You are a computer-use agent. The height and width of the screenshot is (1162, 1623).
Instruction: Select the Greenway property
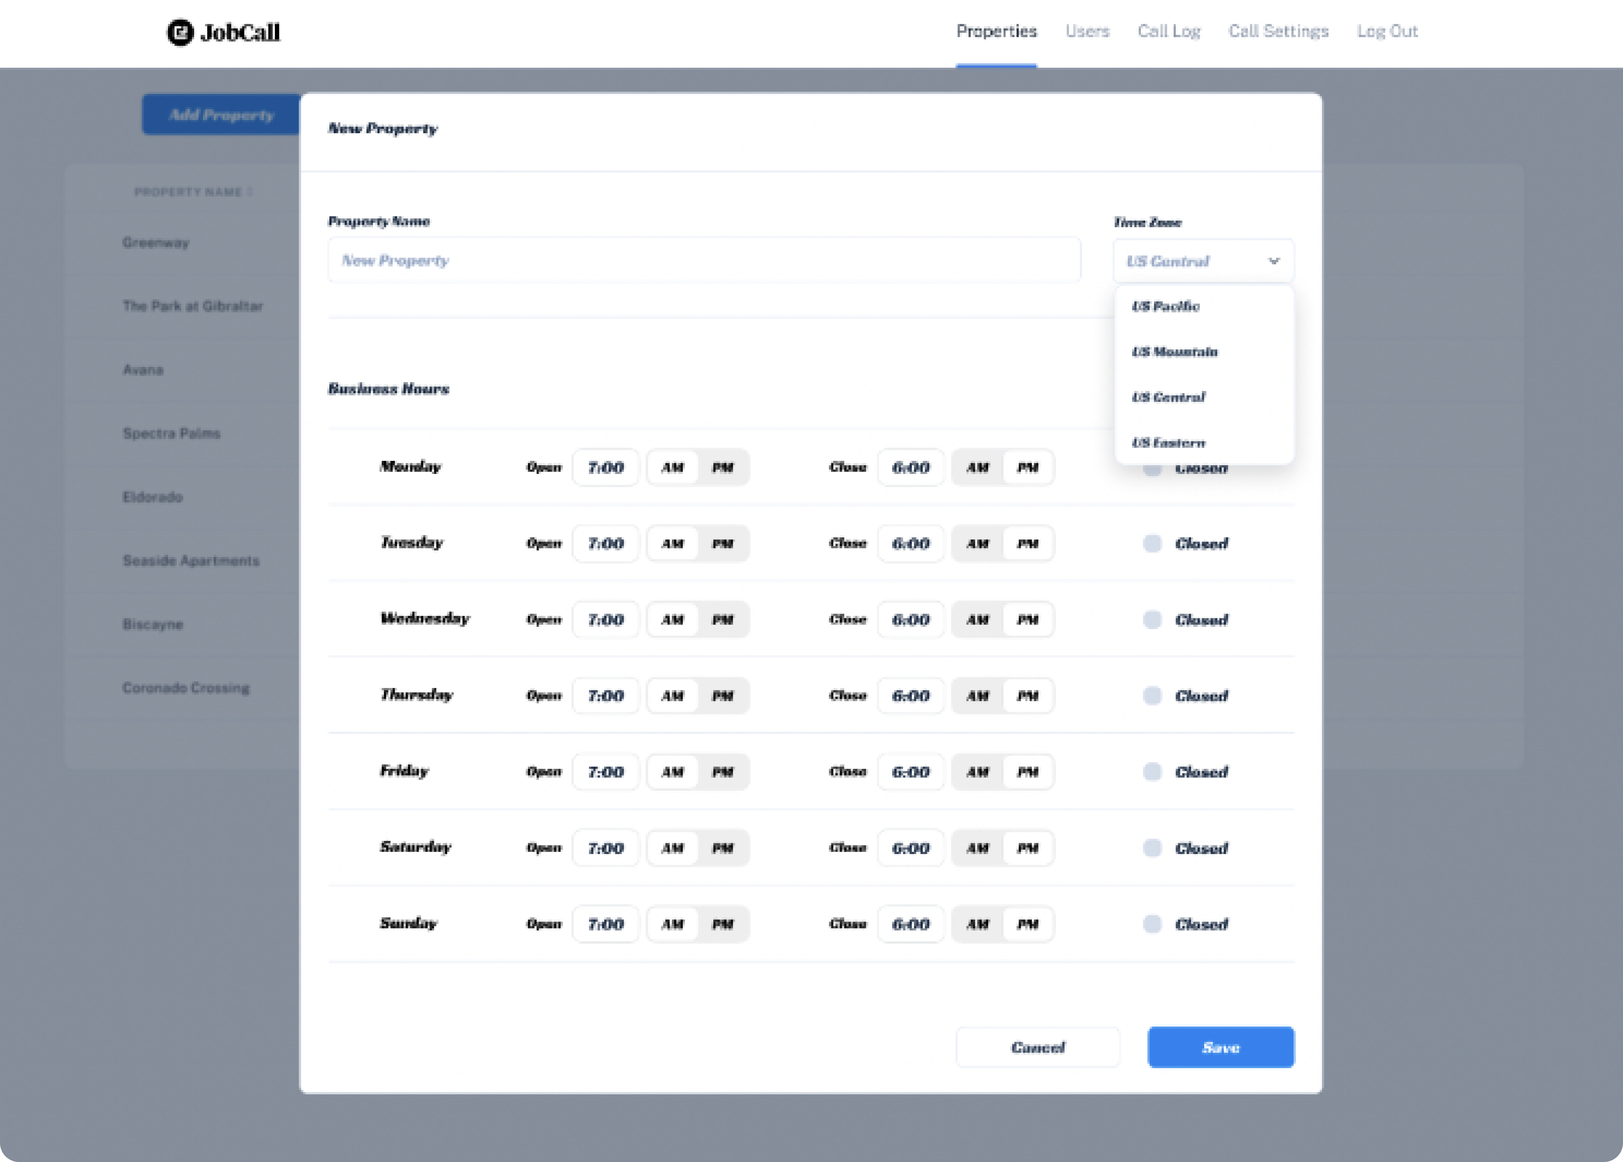[155, 243]
